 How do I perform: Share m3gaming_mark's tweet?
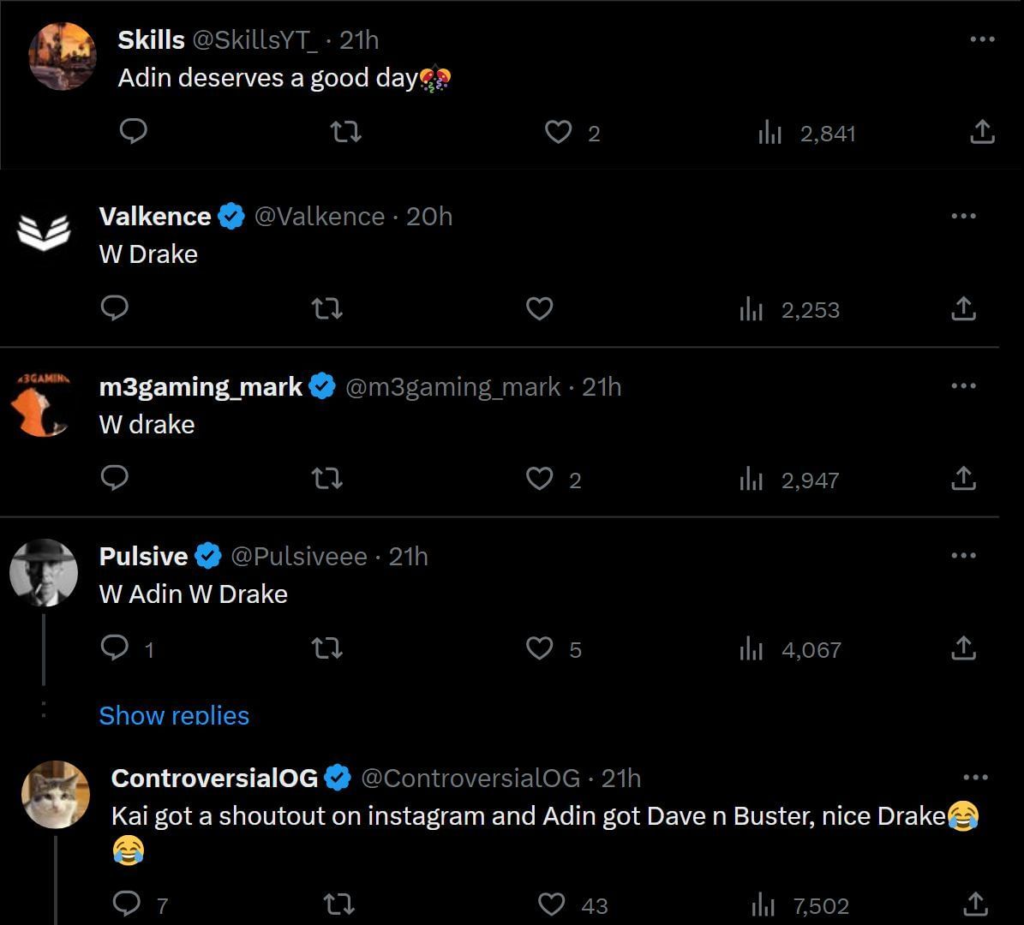click(963, 479)
